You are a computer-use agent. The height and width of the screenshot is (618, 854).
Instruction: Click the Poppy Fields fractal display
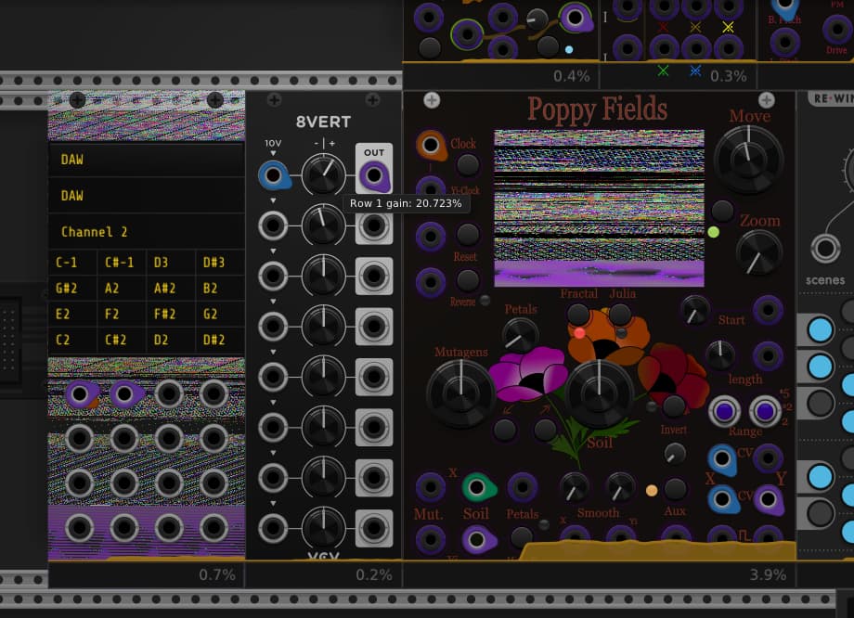coord(599,207)
